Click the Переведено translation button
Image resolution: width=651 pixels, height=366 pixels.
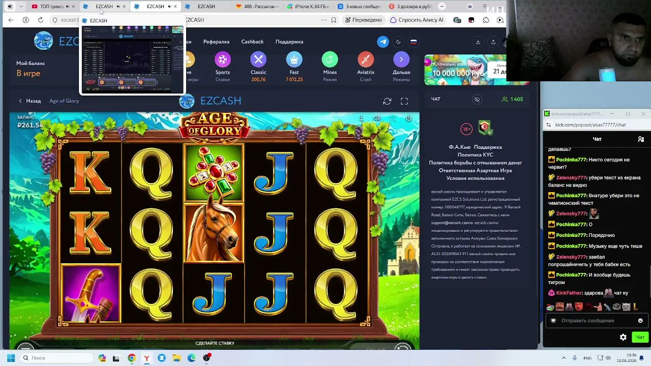(x=363, y=20)
